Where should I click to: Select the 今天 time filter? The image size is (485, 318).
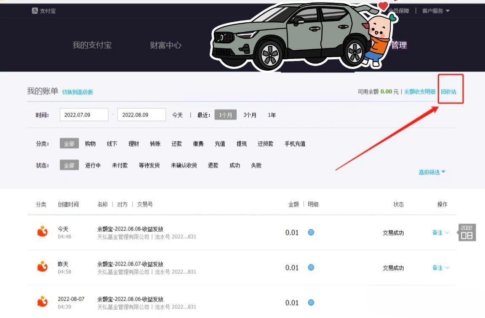point(178,115)
